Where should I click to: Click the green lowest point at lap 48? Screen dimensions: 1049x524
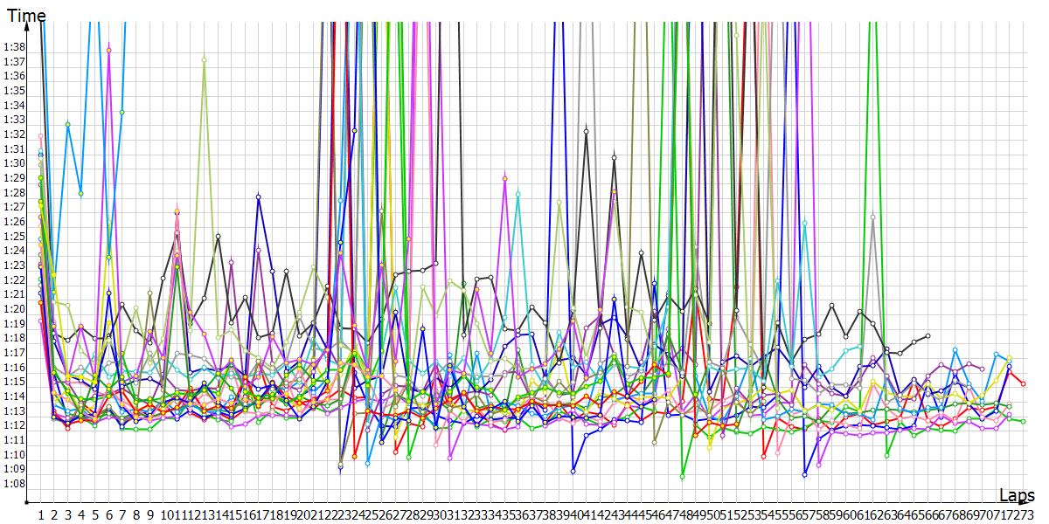pyautogui.click(x=682, y=477)
